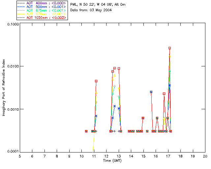Click the marker peak near time 15.6
Screen dimensions: 211x169
[151, 92]
